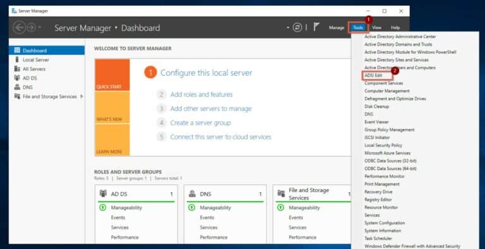The width and height of the screenshot is (485, 249).
Task: Open the View menu
Action: click(x=377, y=28)
